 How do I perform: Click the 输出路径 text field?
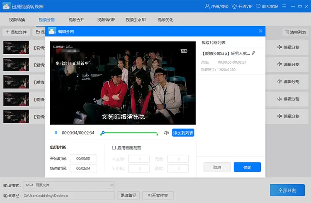(68, 196)
